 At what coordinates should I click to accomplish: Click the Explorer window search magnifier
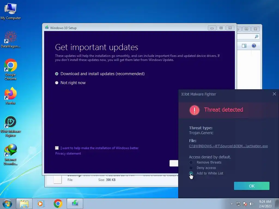pyautogui.click(x=256, y=36)
